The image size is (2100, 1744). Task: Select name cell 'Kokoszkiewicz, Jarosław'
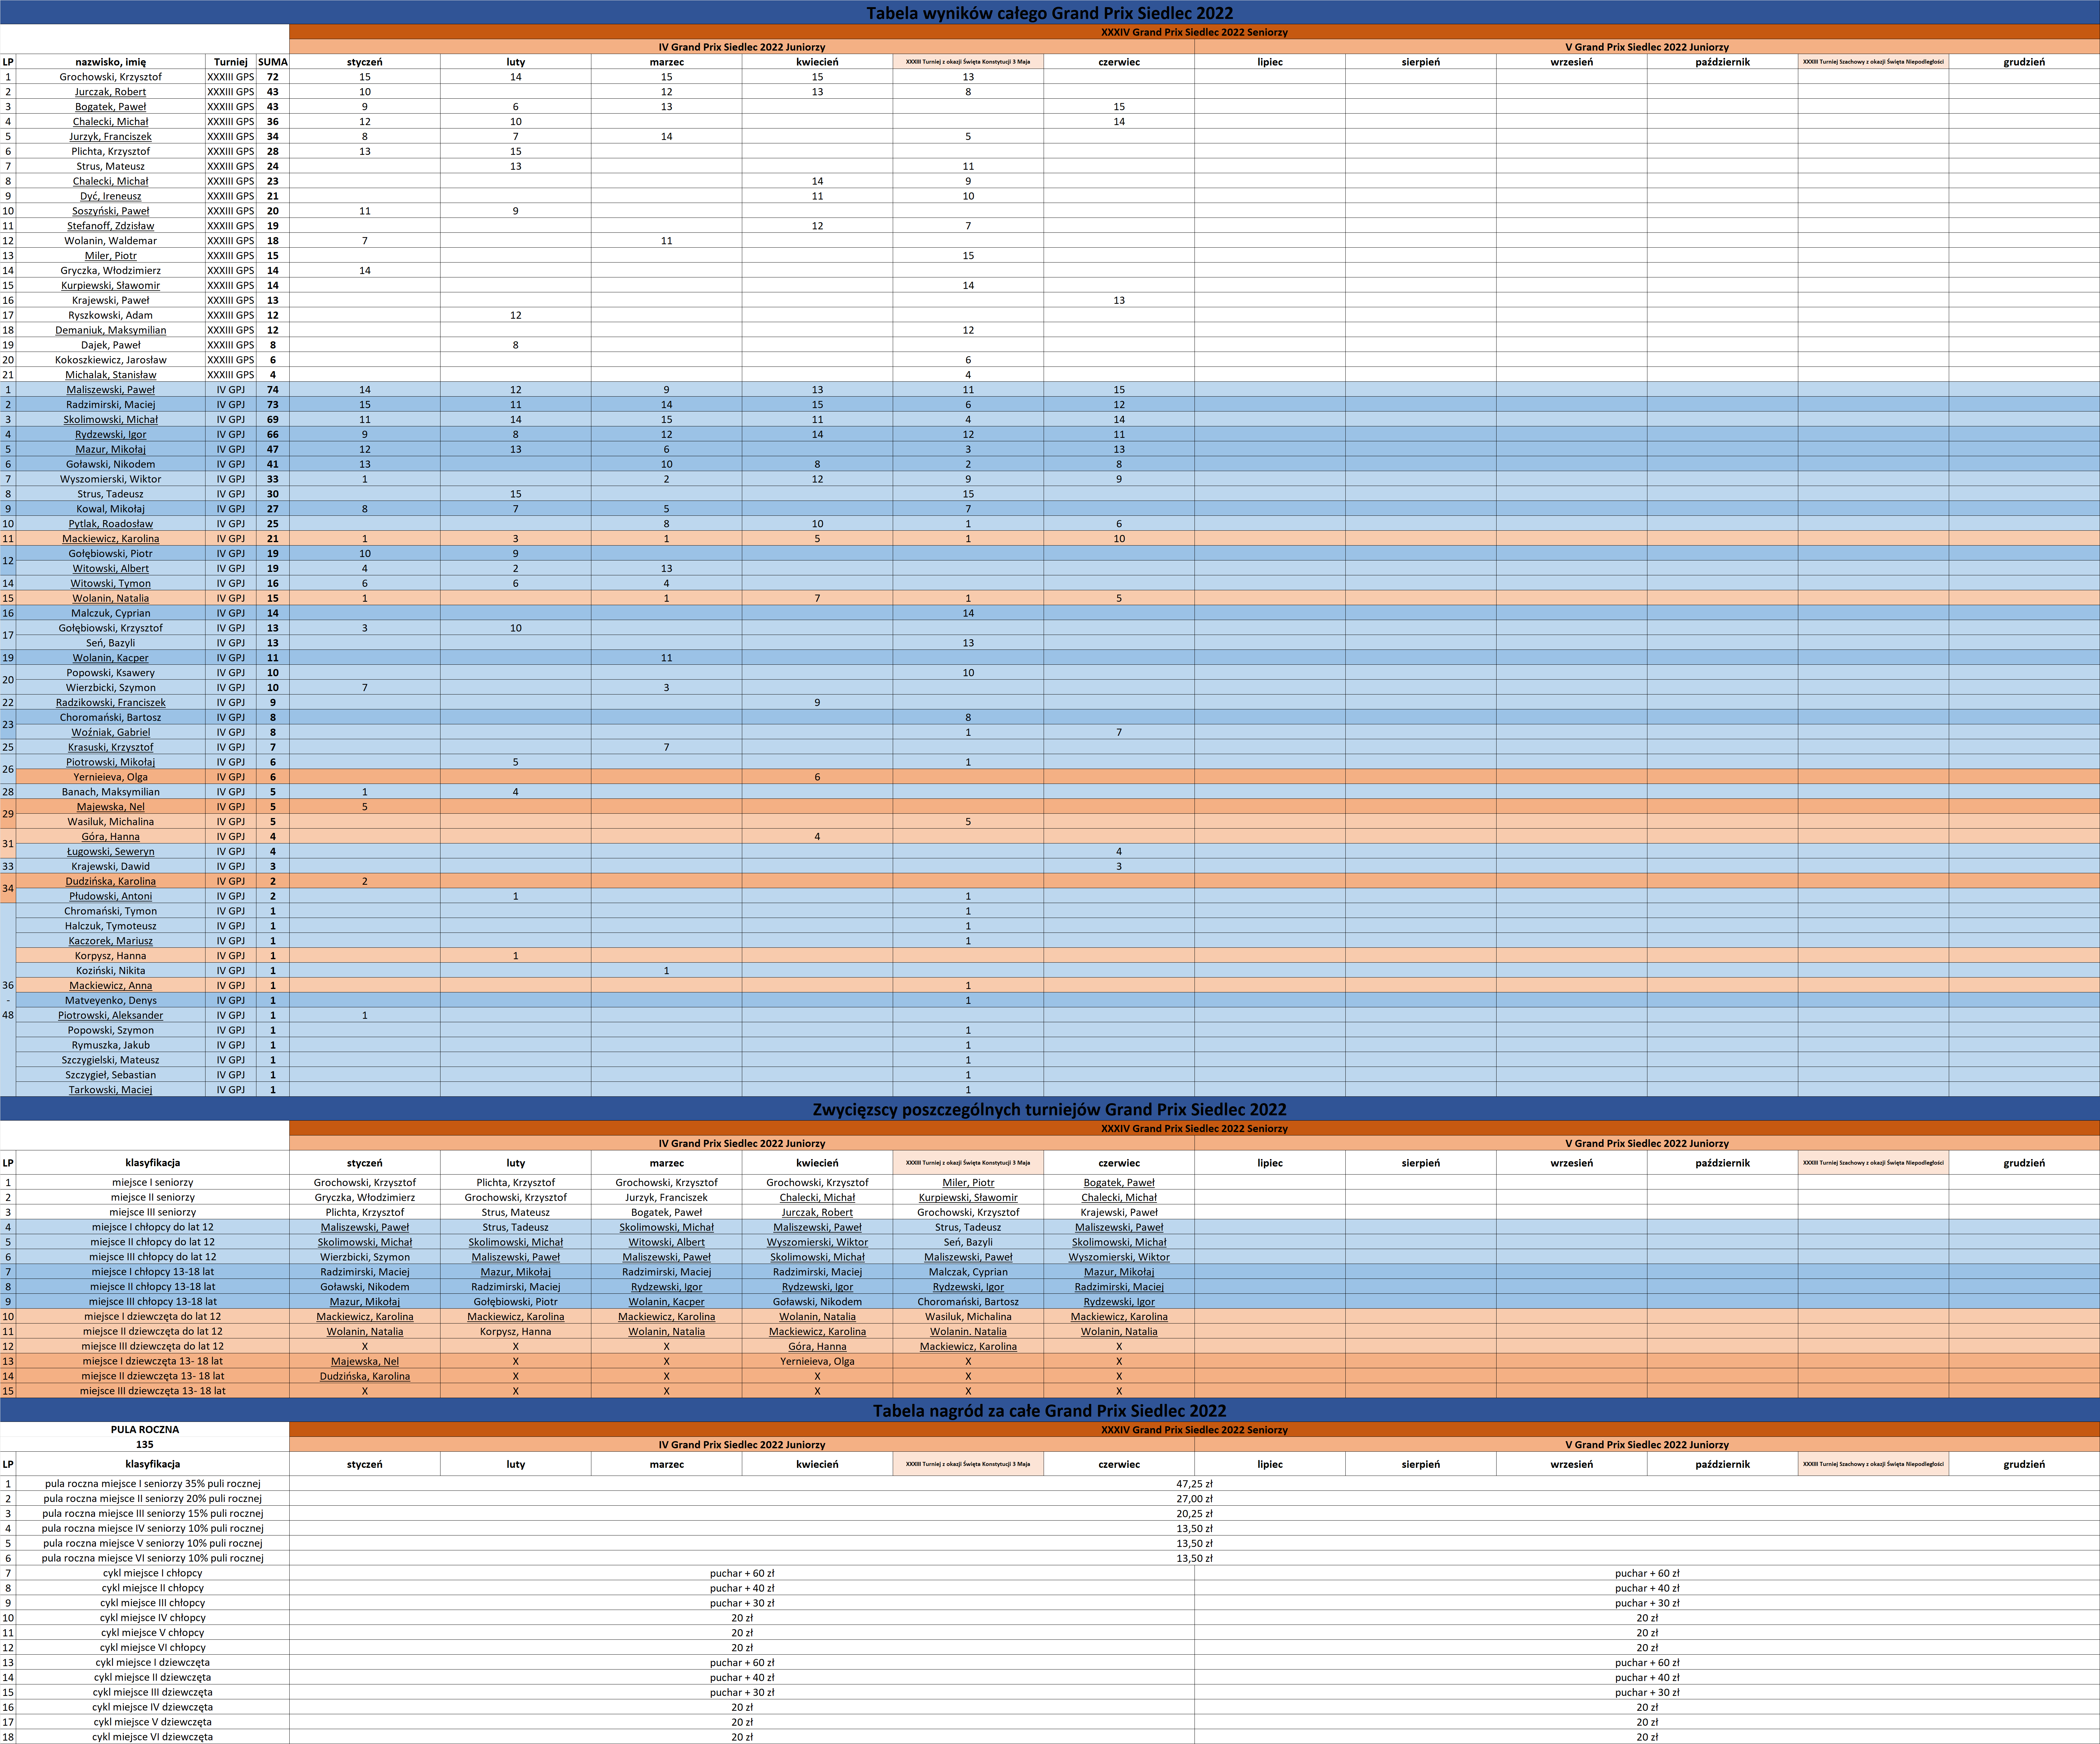[x=110, y=360]
